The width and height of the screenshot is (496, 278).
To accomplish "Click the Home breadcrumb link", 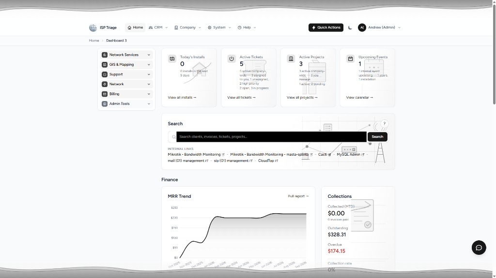I will tap(94, 41).
